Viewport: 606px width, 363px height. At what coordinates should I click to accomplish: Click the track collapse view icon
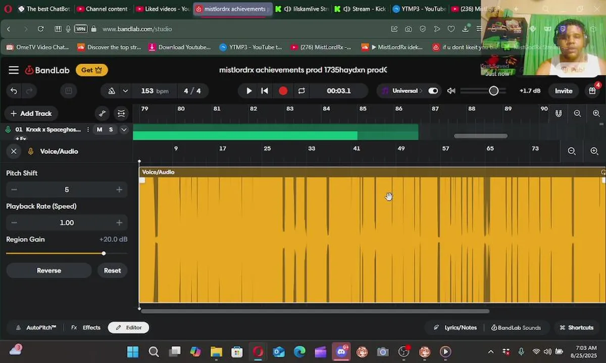(121, 113)
